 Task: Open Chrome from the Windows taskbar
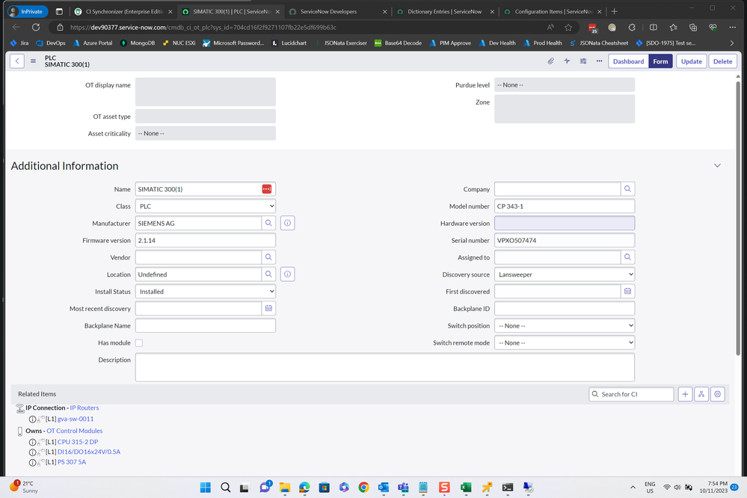(363, 487)
